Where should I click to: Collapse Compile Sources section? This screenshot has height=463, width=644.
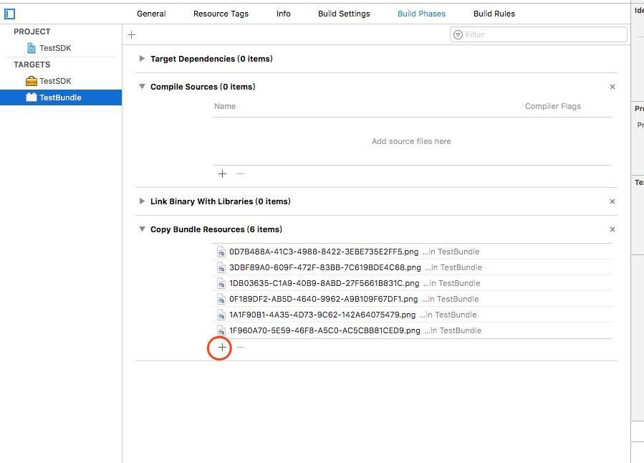click(142, 87)
